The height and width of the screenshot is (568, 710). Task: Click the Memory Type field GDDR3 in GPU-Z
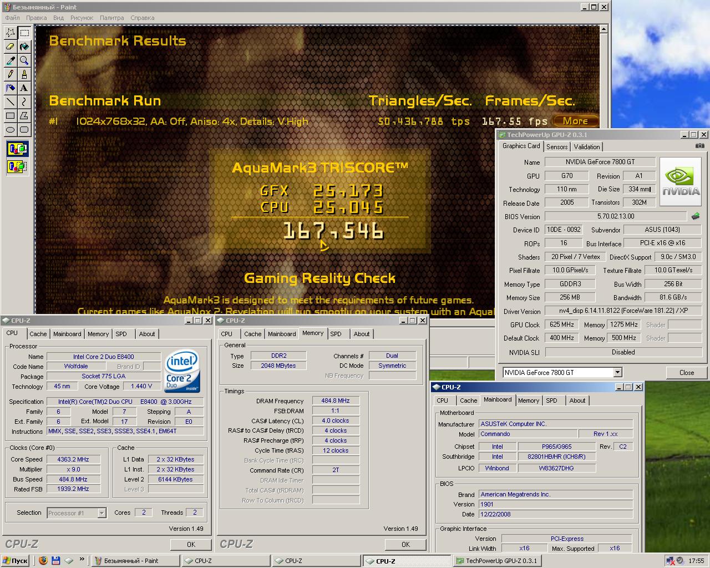point(570,284)
